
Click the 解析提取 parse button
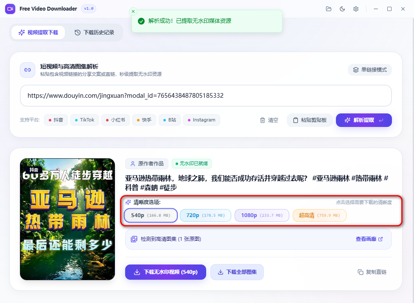(364, 120)
